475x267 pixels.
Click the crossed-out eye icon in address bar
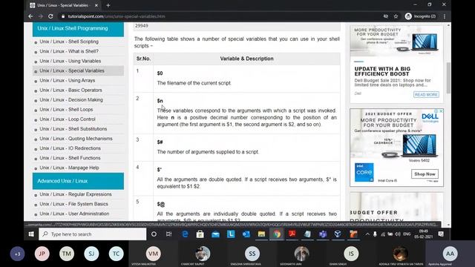tap(386, 16)
